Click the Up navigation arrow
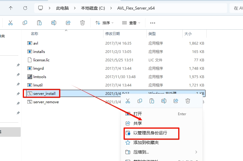Screen dimensions: 243x161 point(10,8)
